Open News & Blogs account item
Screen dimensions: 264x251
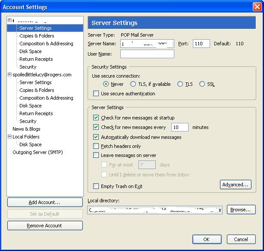26,129
